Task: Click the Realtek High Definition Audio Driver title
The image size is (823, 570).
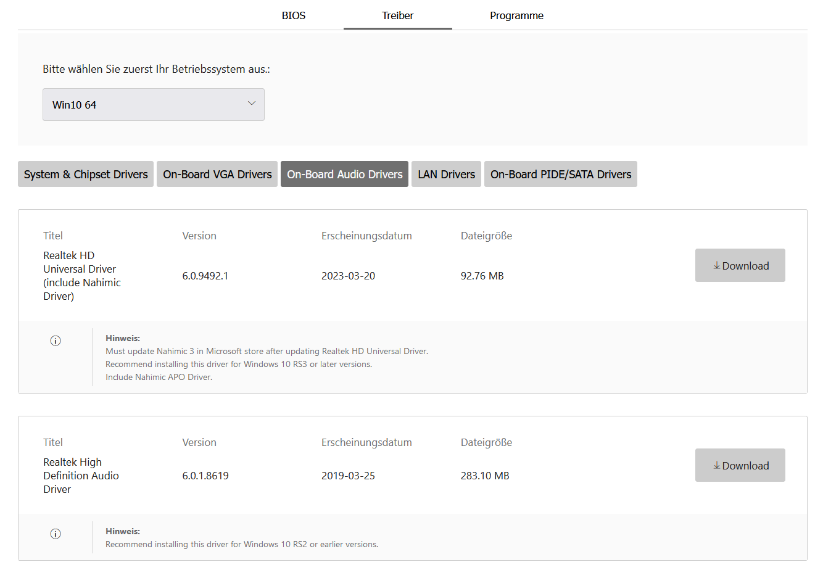Action: click(x=81, y=476)
